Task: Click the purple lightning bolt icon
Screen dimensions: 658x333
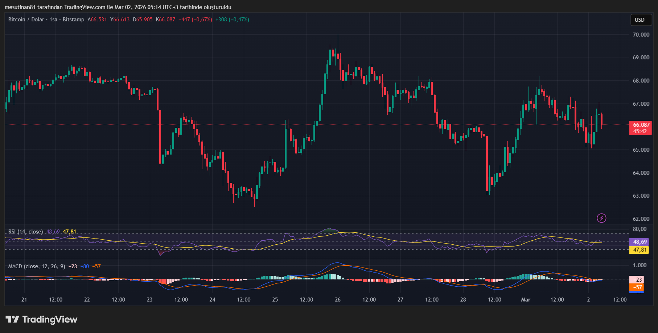Action: [x=601, y=218]
